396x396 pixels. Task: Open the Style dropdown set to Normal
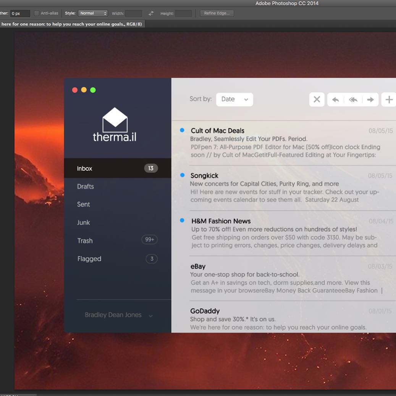click(93, 13)
